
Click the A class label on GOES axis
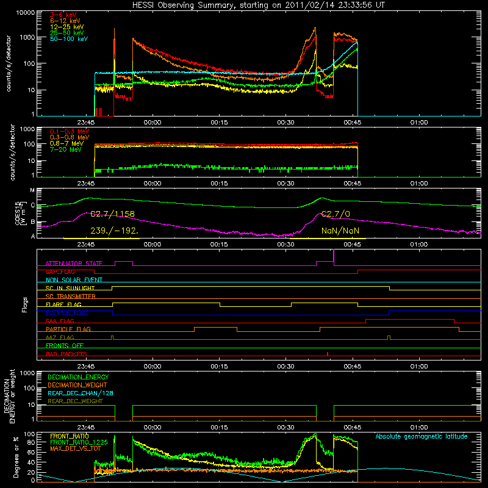point(33,236)
